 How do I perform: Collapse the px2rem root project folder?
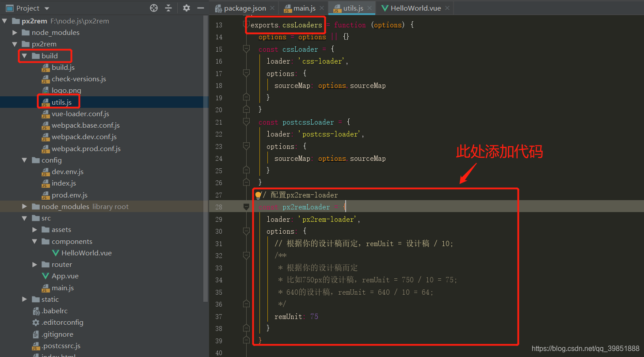tap(5, 21)
